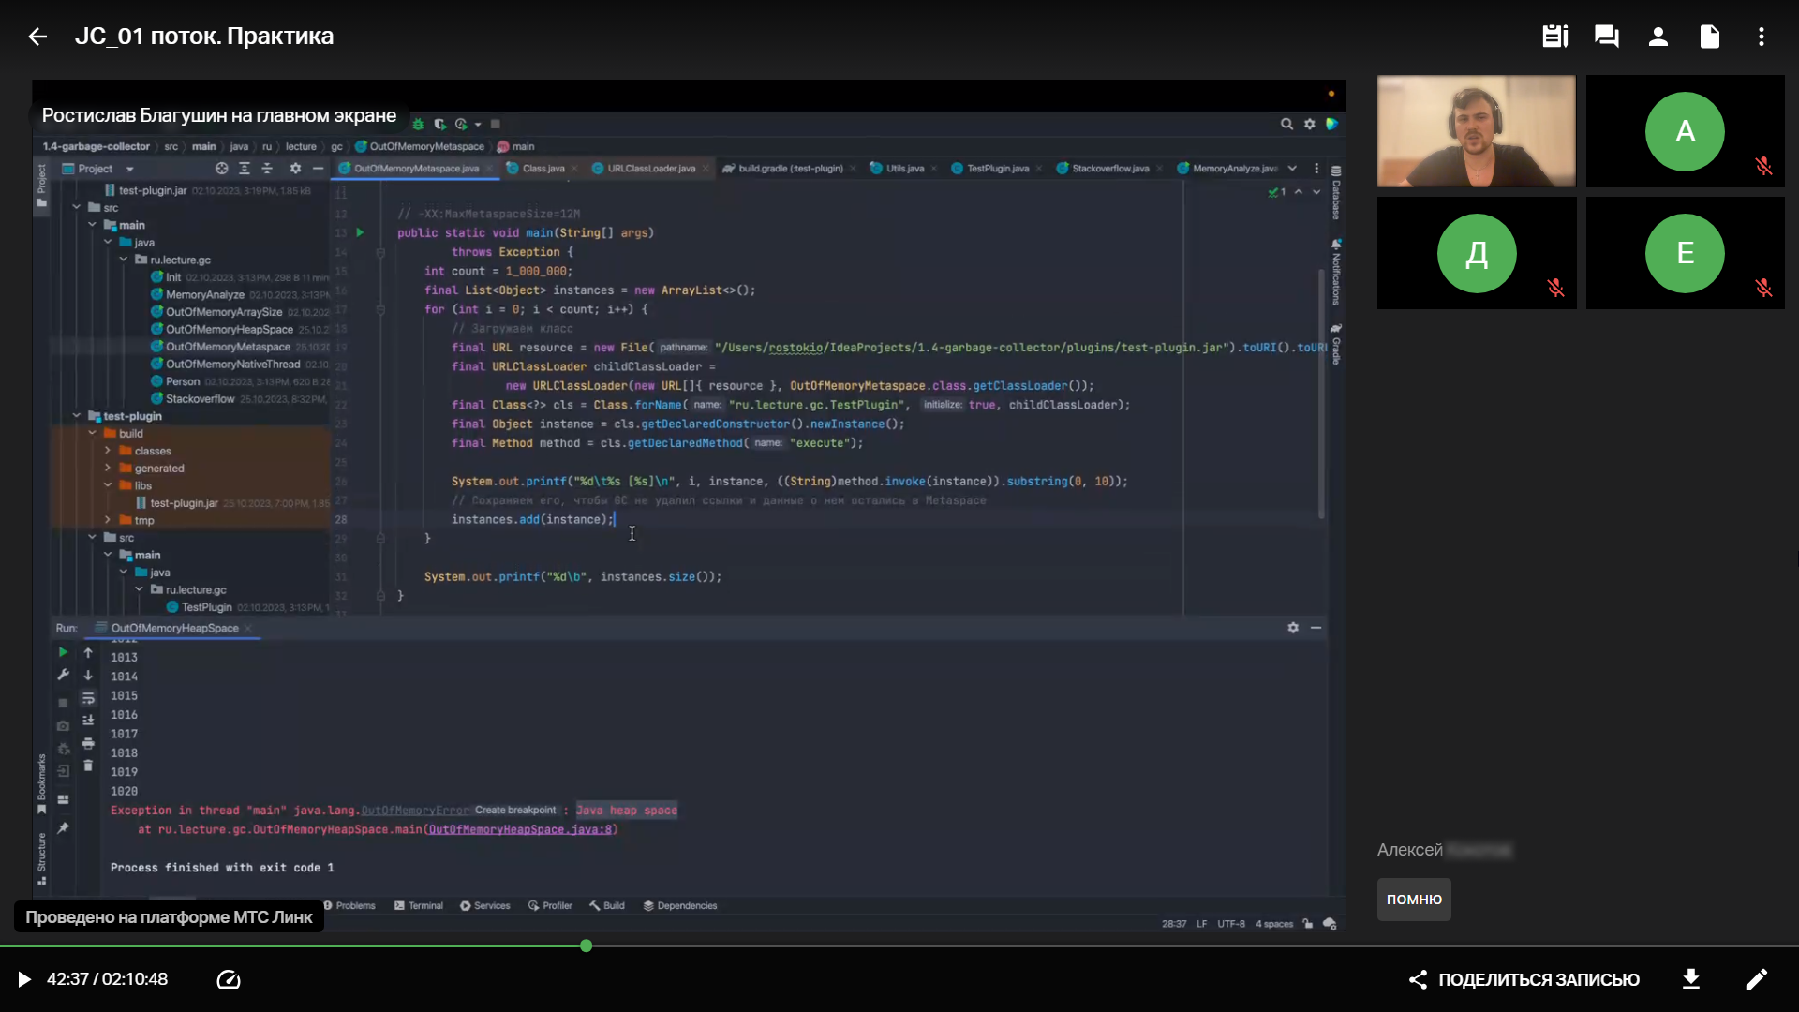Expand the tmp folder
This screenshot has height=1012, width=1799.
[x=108, y=520]
